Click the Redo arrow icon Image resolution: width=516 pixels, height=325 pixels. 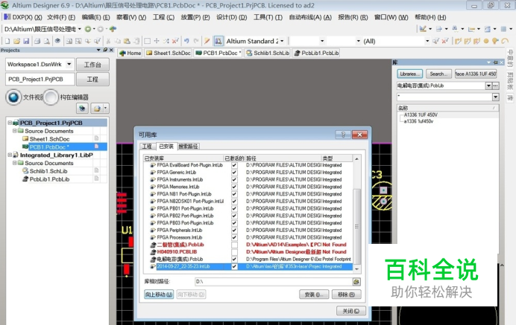click(196, 41)
